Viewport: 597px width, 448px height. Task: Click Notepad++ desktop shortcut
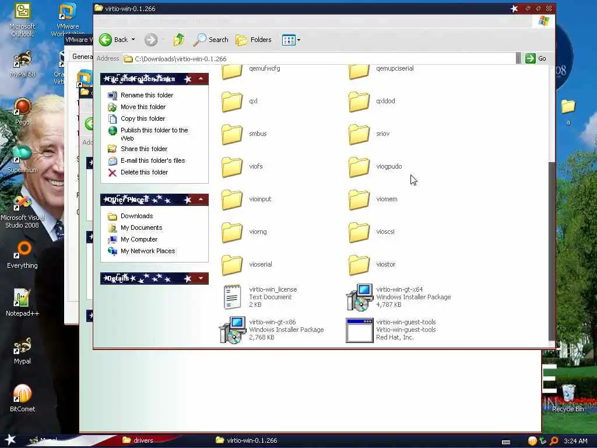(x=22, y=303)
